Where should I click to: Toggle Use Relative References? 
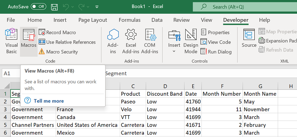67,42
